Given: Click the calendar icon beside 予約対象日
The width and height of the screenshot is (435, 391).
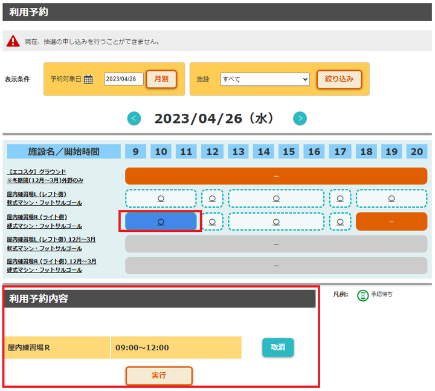Looking at the screenshot, I should pyautogui.click(x=88, y=79).
